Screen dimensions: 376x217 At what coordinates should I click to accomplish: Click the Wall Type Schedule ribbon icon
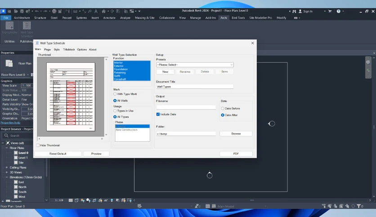click(27, 26)
